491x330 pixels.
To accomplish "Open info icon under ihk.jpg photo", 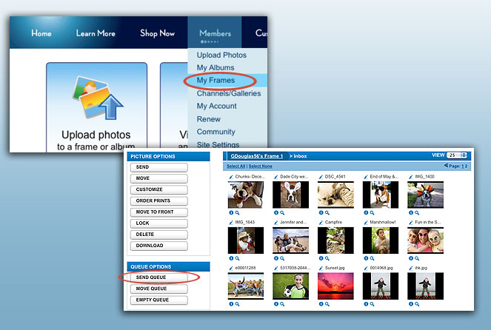I will point(411,304).
